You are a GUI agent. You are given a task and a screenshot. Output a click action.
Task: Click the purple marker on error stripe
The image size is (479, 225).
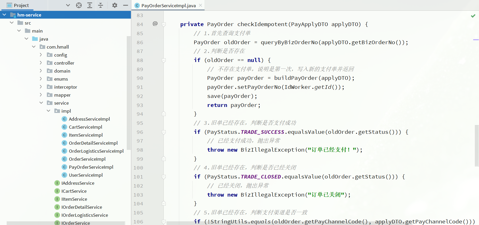(x=476, y=40)
